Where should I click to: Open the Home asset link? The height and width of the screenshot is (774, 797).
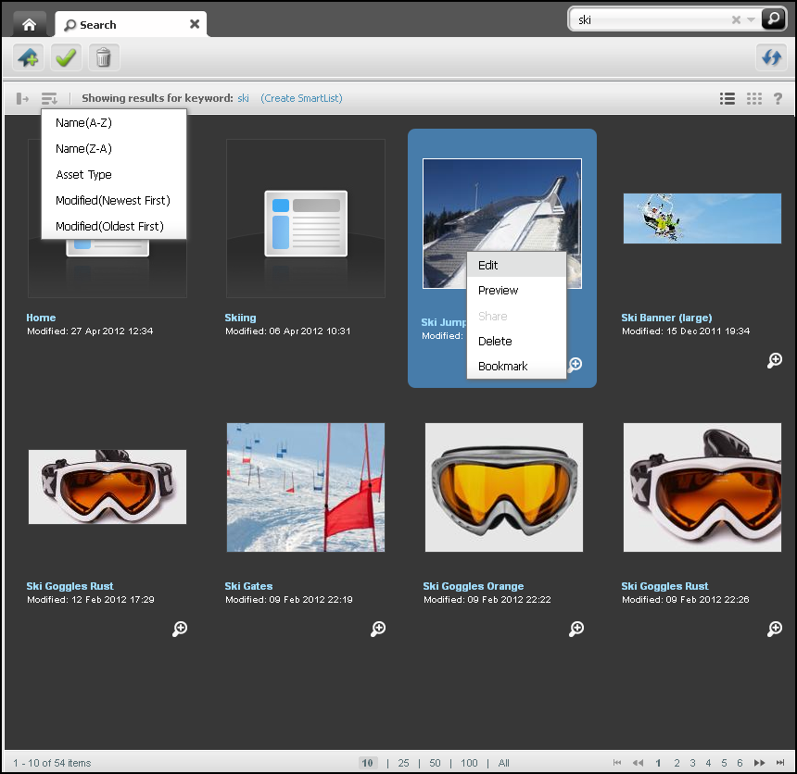[41, 318]
